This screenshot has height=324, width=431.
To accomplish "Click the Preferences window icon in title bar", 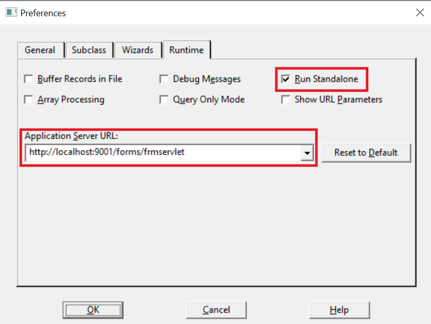I will 11,13.
